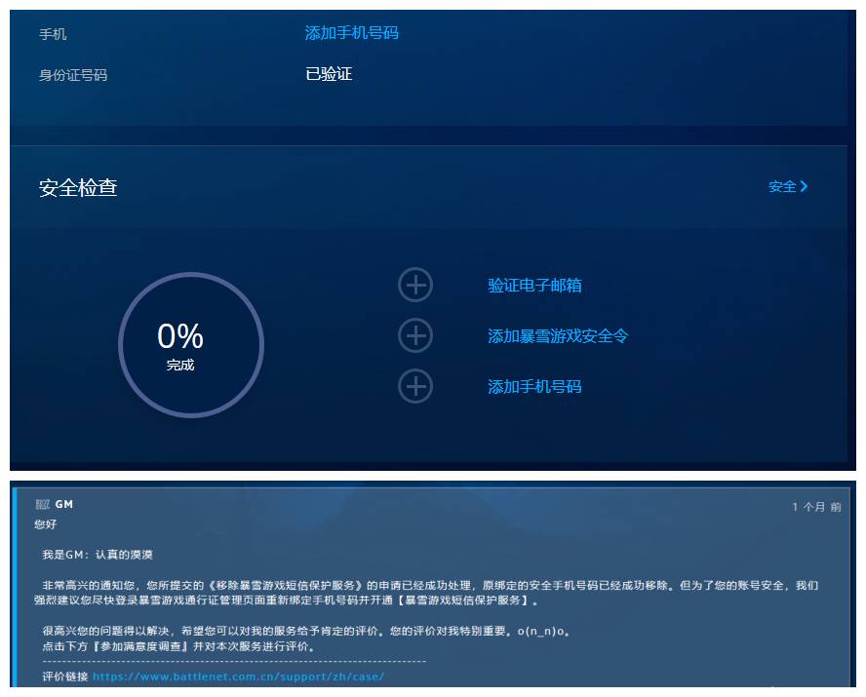Click the 1 个月 前 timestamp
Image resolution: width=866 pixels, height=697 pixels.
(816, 507)
